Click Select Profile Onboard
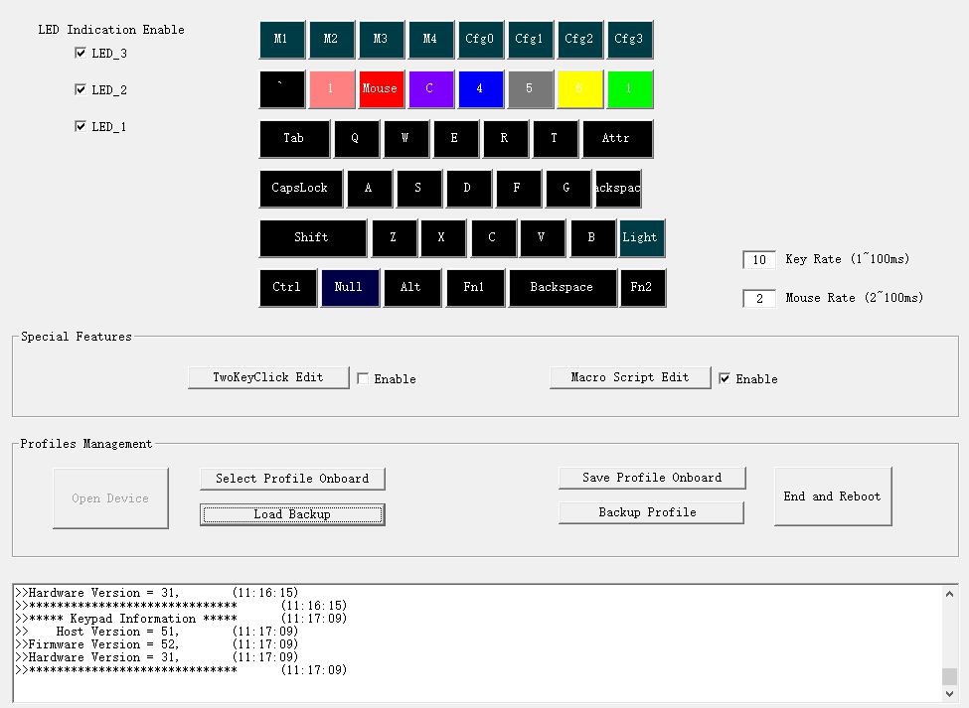This screenshot has height=708, width=969. click(x=292, y=479)
